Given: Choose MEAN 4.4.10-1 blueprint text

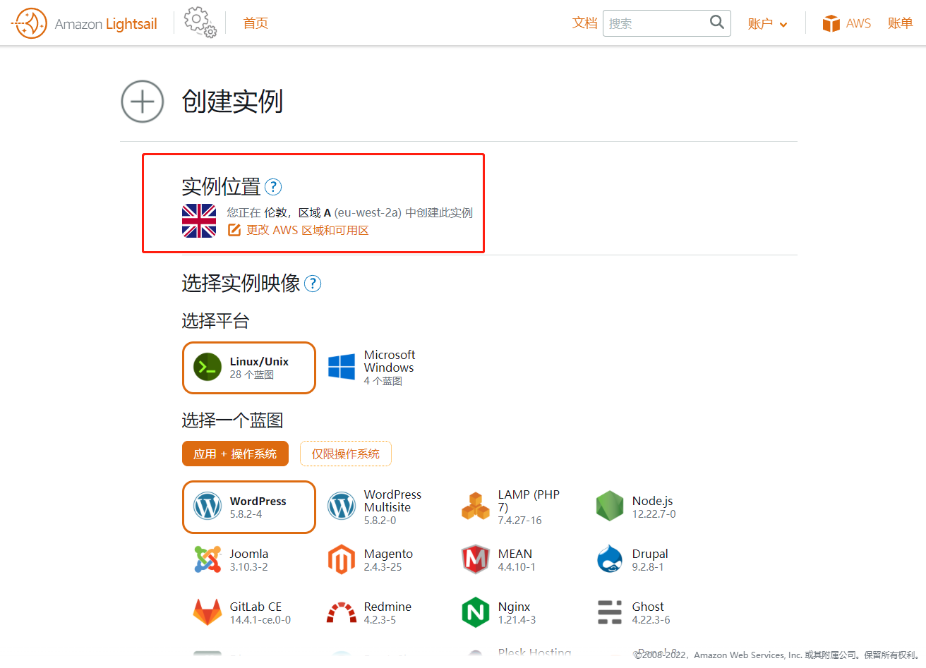Looking at the screenshot, I should (x=517, y=560).
